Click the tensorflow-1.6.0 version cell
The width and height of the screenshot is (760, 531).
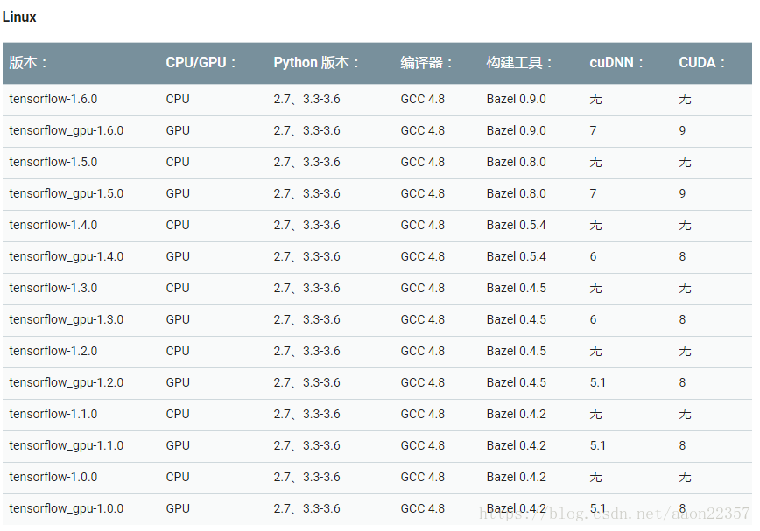[x=53, y=99]
